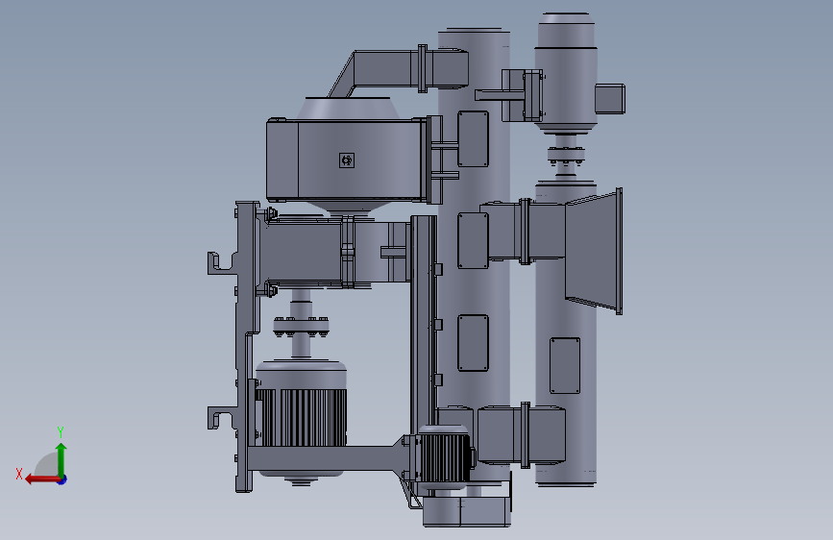Select the bolted flange coupling above the large finned motor
The image size is (833, 540).
tap(302, 326)
